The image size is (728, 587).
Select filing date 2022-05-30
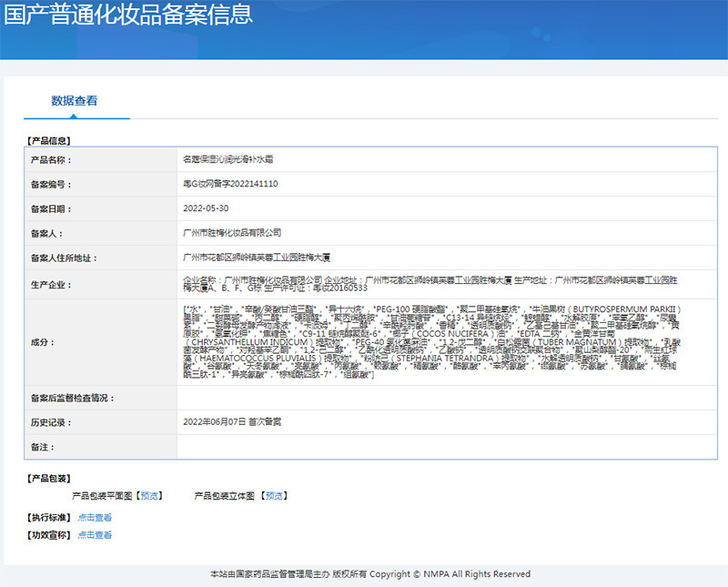point(206,208)
